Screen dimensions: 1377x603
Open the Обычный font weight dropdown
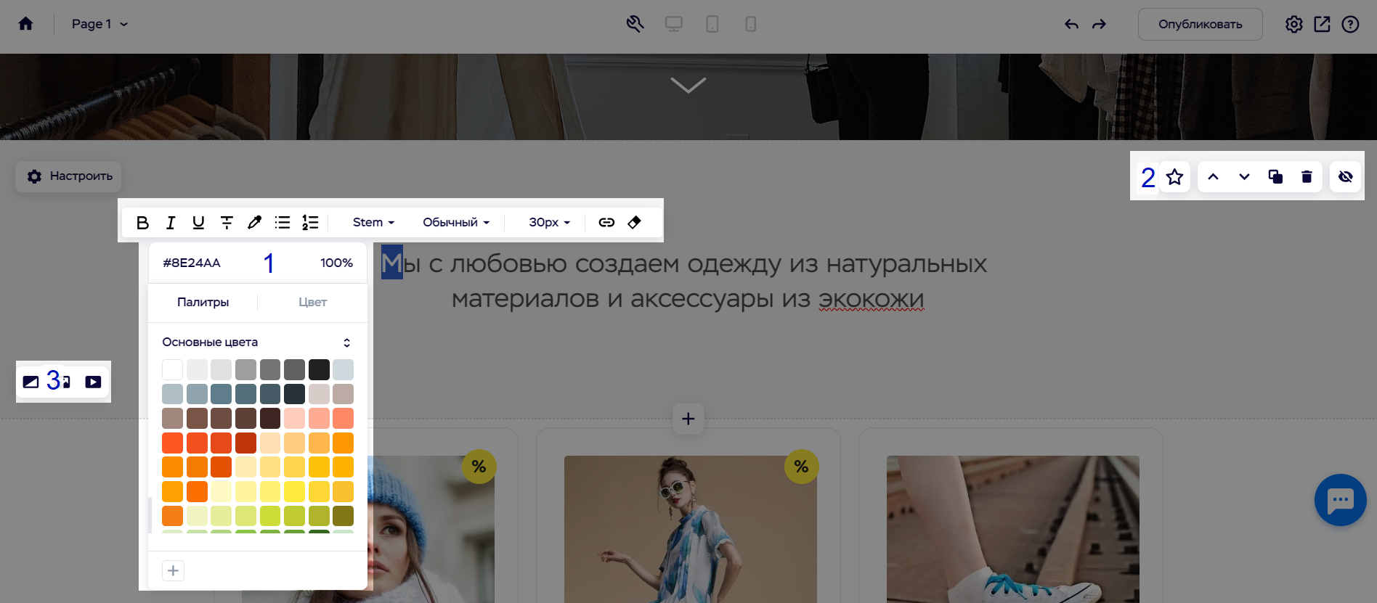tap(456, 222)
